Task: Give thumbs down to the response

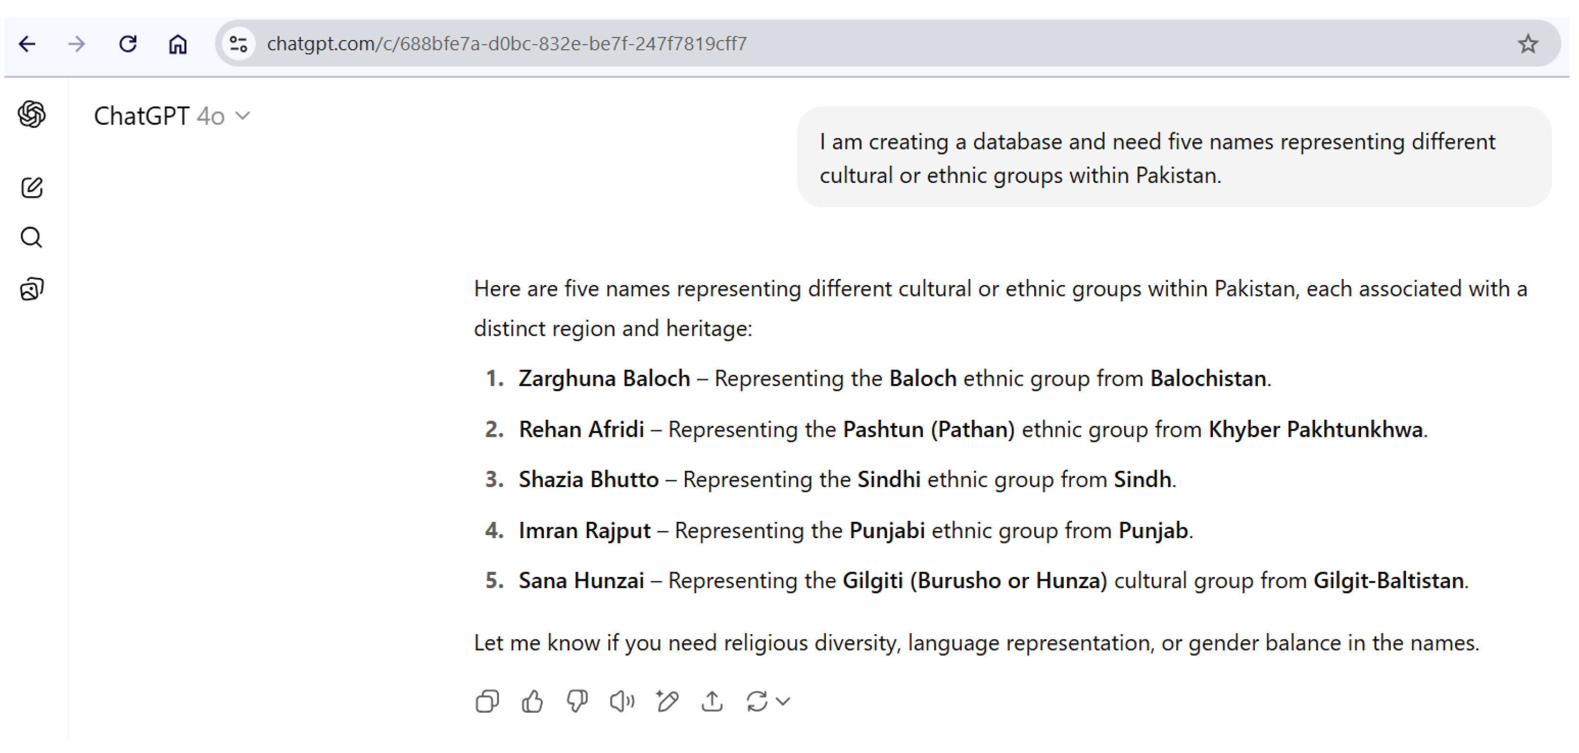Action: click(x=577, y=701)
